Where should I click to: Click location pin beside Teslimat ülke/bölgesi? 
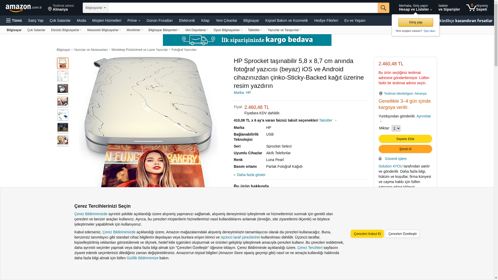click(x=381, y=94)
